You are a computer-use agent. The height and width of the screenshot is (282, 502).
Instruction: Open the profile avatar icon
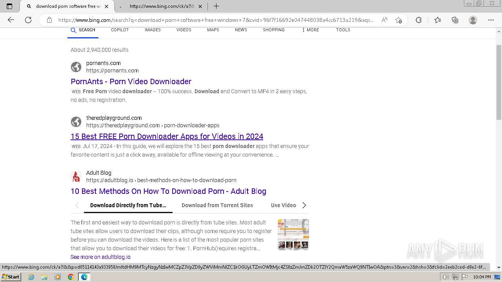click(x=473, y=20)
